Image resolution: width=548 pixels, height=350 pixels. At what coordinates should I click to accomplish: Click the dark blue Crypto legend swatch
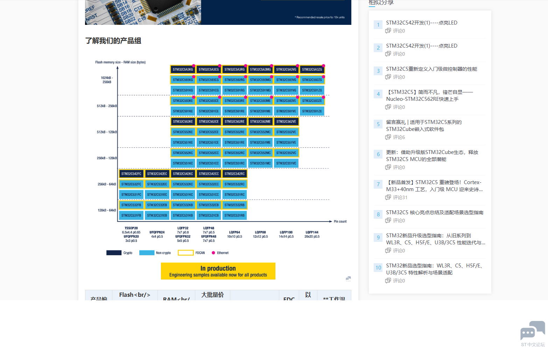click(x=114, y=253)
